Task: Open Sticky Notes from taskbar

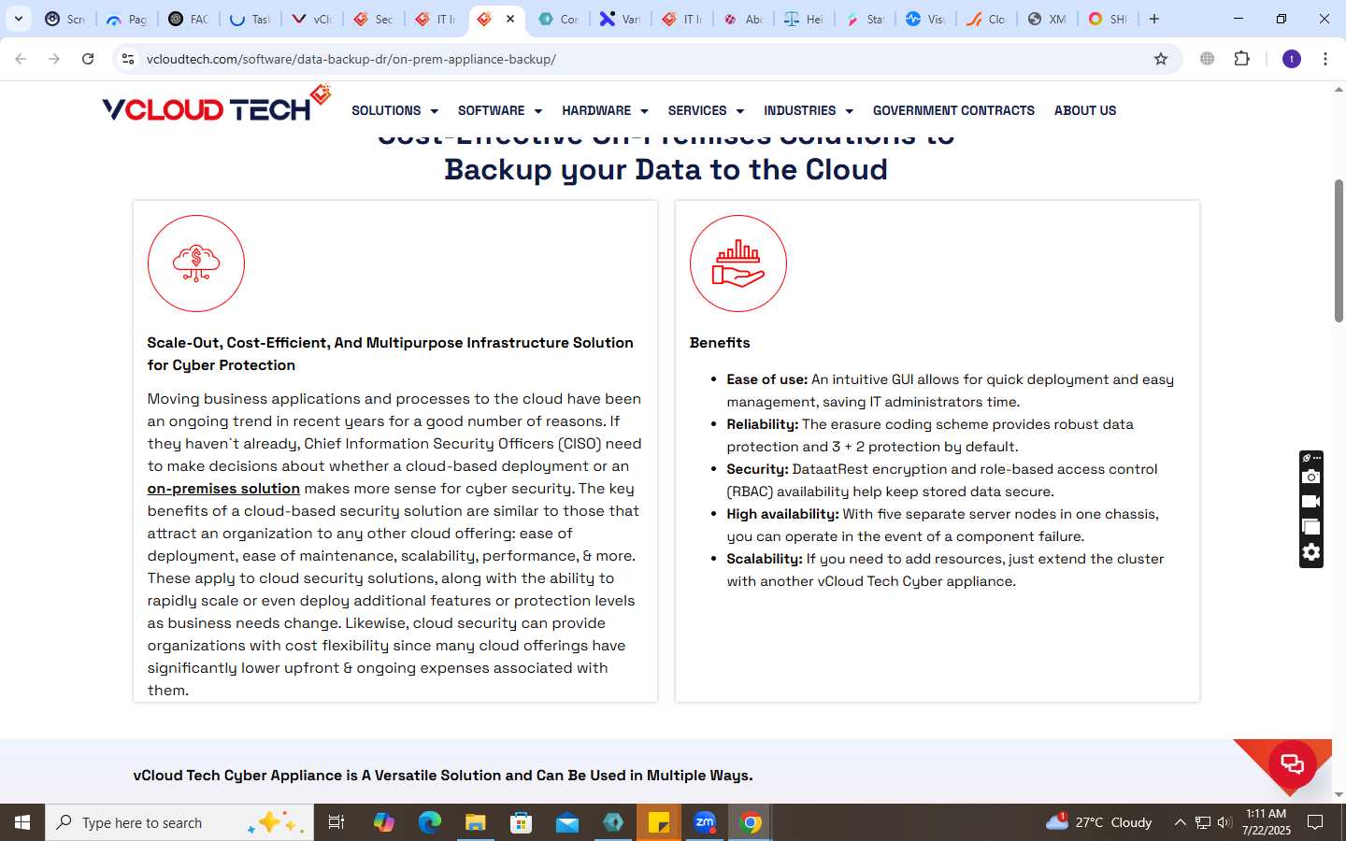Action: pos(659,822)
